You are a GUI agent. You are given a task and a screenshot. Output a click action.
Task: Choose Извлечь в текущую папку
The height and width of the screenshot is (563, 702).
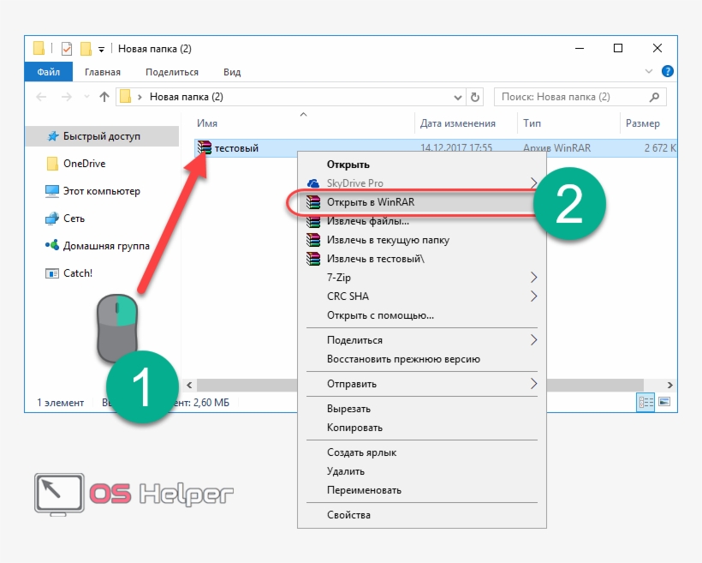point(387,240)
